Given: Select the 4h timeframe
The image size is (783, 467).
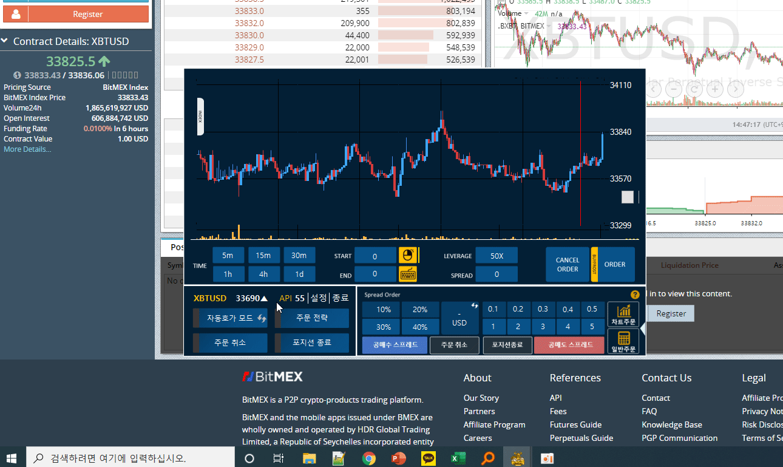Looking at the screenshot, I should click(x=263, y=274).
